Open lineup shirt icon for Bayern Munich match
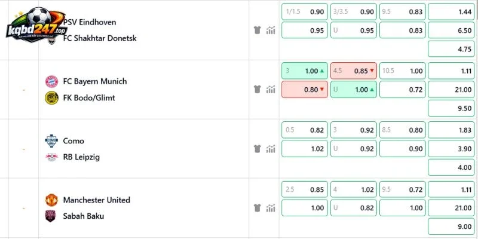The height and width of the screenshot is (239, 478). (258, 89)
